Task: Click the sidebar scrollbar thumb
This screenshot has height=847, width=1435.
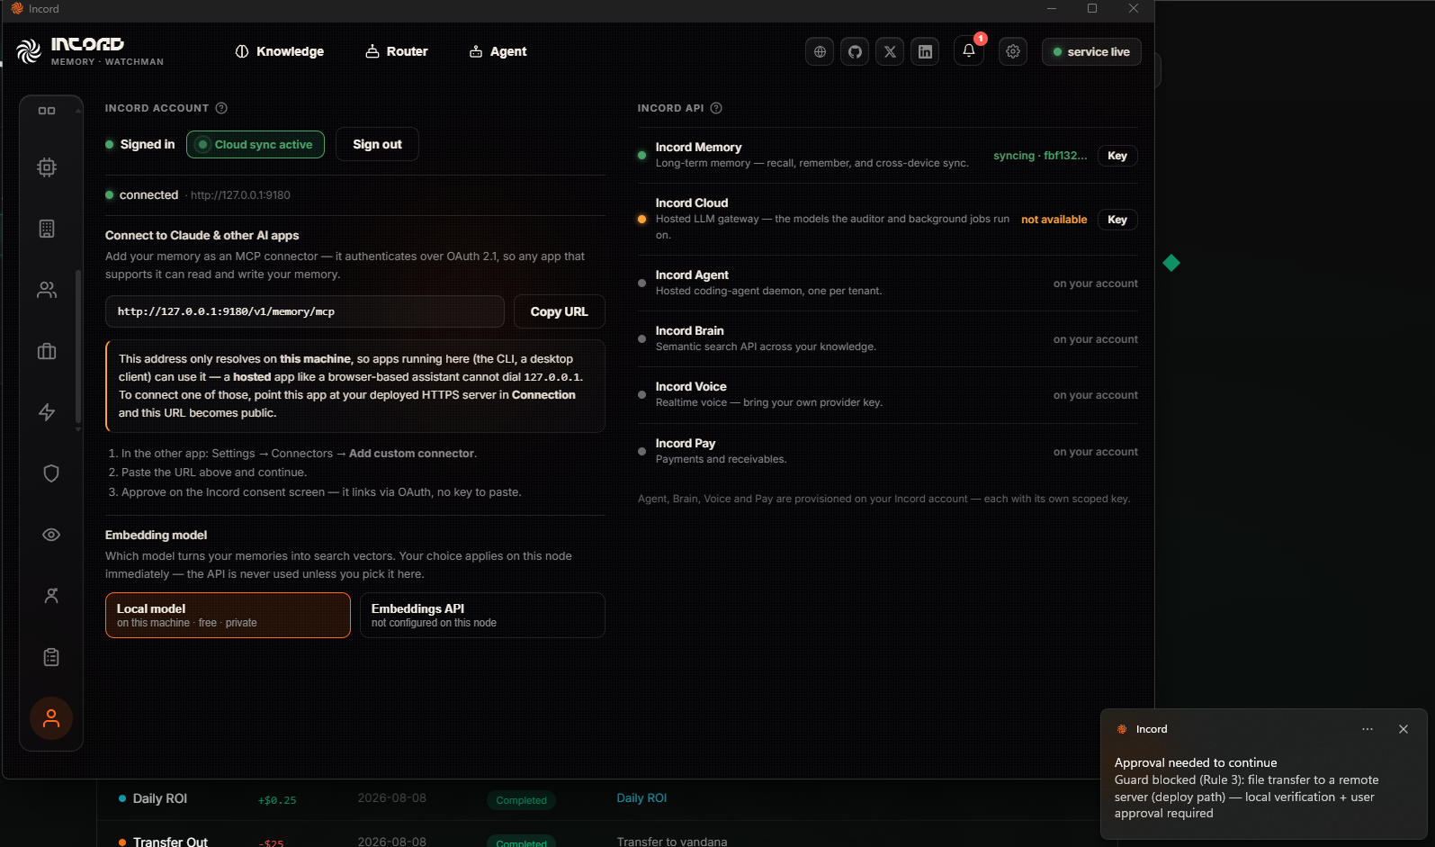Action: [78, 347]
